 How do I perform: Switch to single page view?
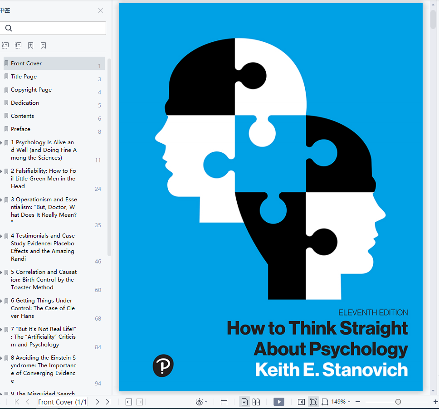[244, 402]
